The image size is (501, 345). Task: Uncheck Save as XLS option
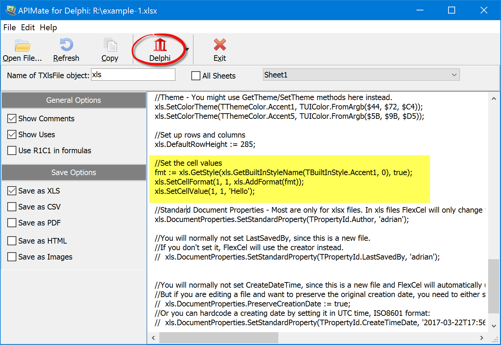pyautogui.click(x=12, y=191)
